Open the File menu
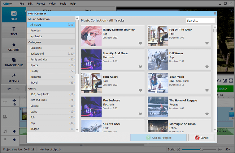The height and width of the screenshot is (153, 235). (22, 4)
